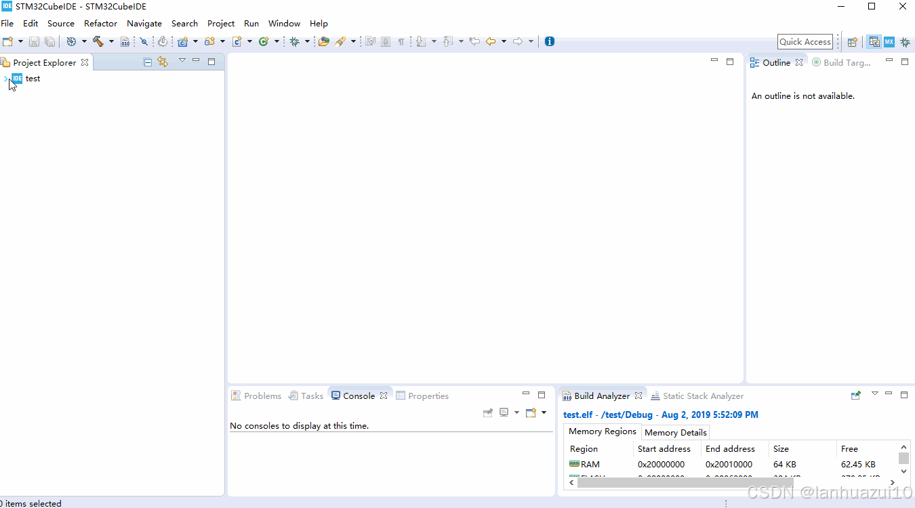
Task: Select the Outline tab
Action: (x=776, y=62)
